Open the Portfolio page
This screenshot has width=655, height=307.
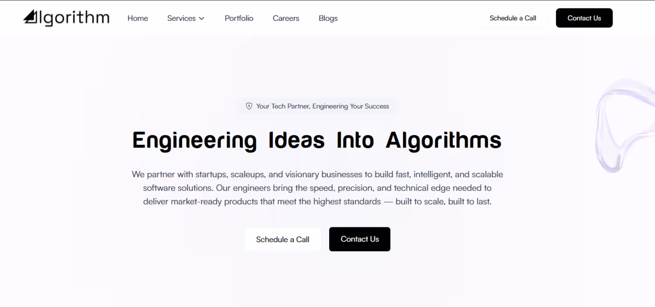[239, 18]
